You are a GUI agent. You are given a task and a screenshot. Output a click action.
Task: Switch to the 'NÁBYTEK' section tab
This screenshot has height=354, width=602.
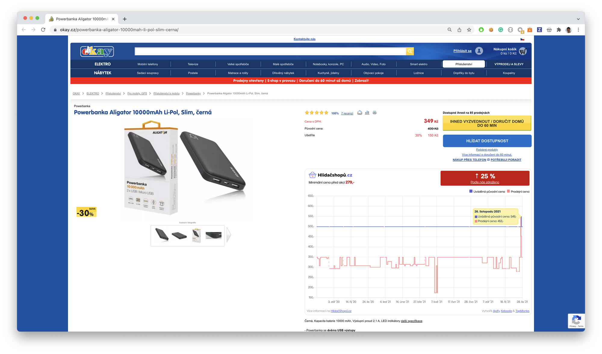click(x=102, y=73)
